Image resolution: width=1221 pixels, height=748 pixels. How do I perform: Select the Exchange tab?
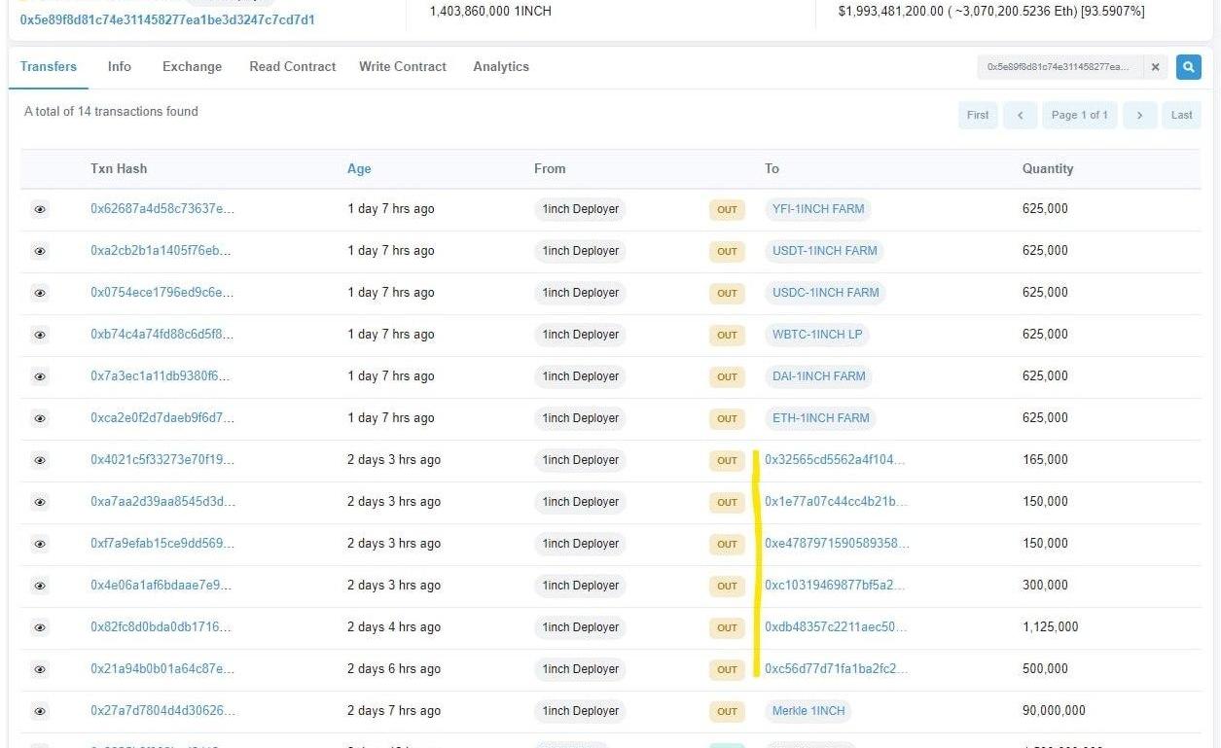[192, 67]
